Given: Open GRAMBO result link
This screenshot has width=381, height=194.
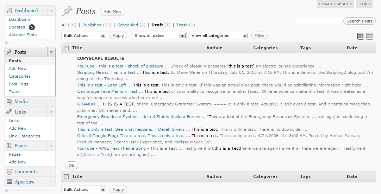Looking at the screenshot, I should point(86,104).
